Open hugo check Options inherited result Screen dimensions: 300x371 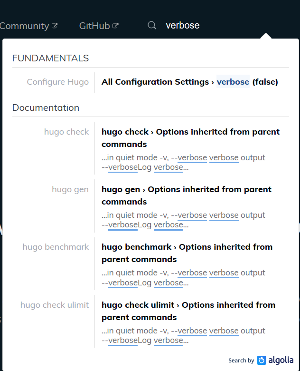click(x=192, y=149)
